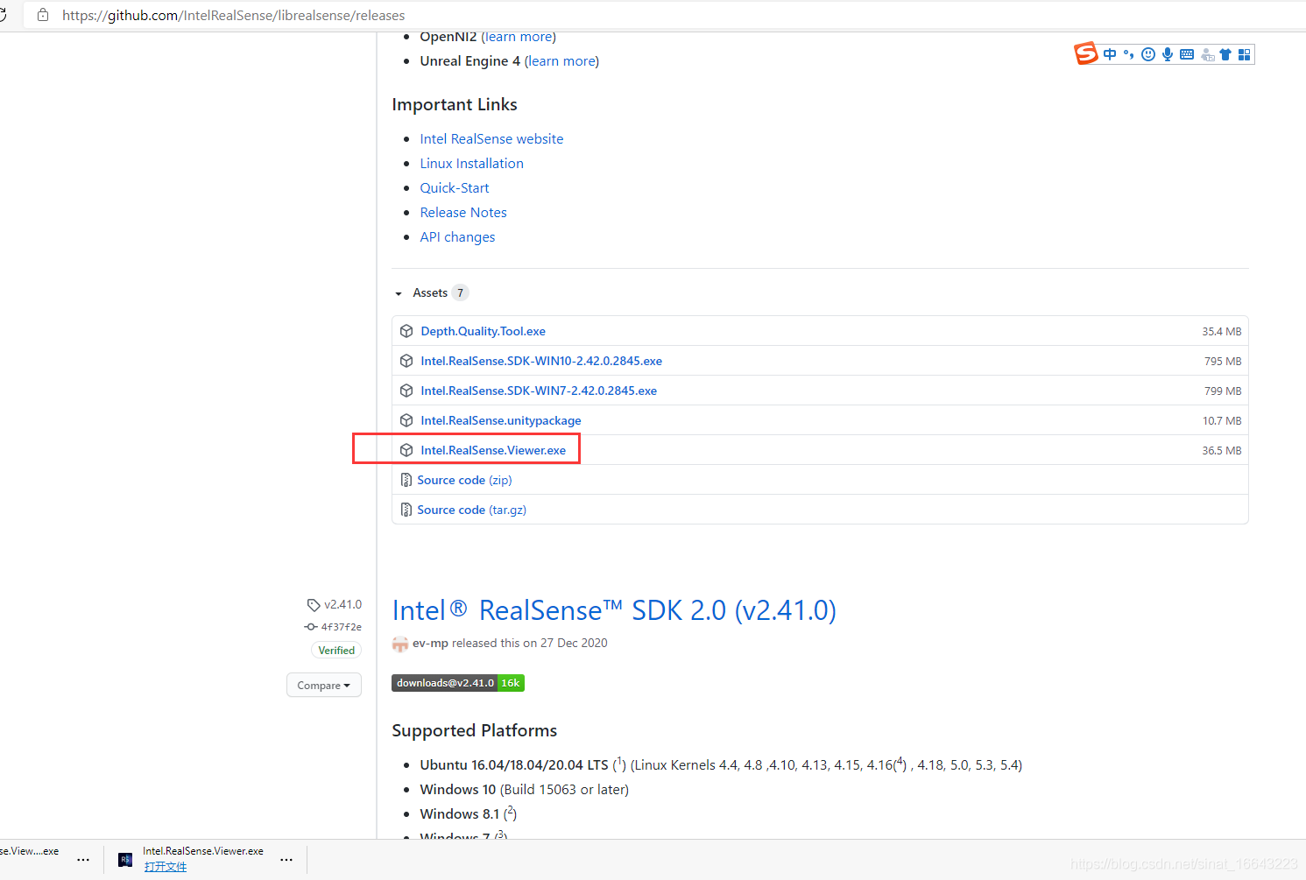Open the soft keyboard icon
The width and height of the screenshot is (1306, 880).
pos(1187,54)
